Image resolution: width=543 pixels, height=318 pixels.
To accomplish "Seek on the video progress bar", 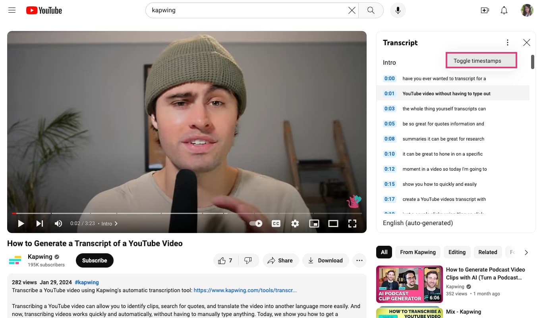I will coord(187,213).
